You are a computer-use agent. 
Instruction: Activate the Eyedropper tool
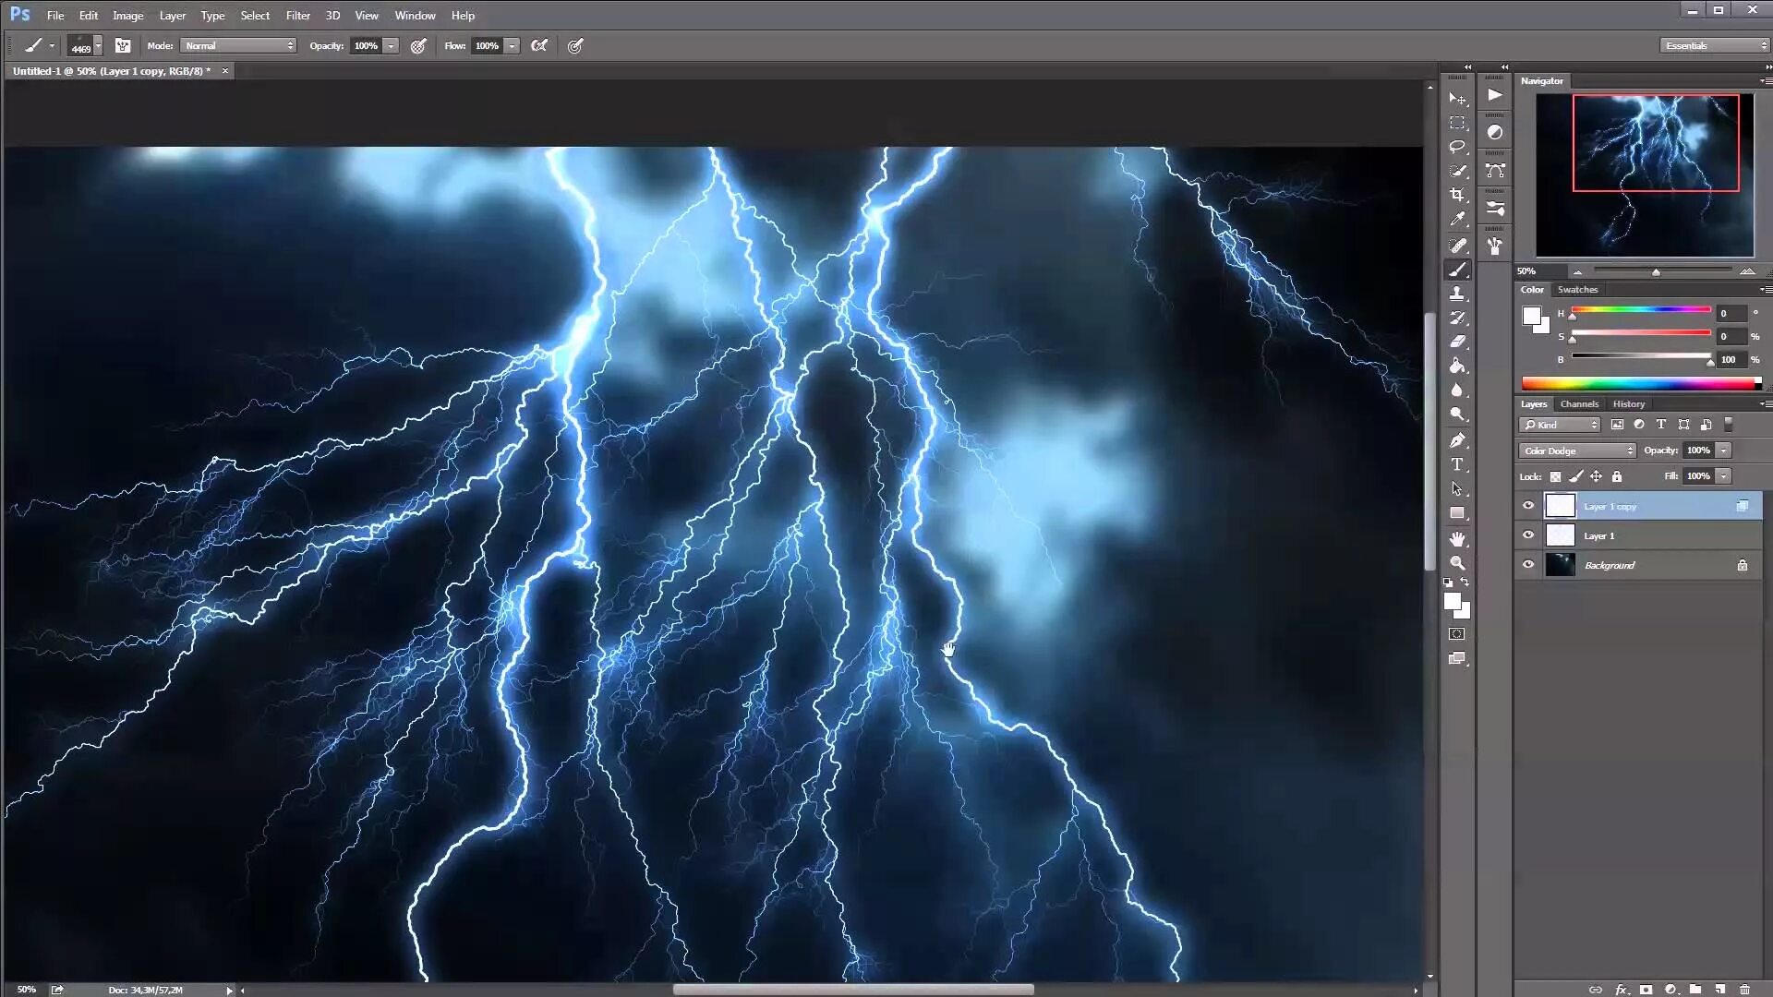1458,219
